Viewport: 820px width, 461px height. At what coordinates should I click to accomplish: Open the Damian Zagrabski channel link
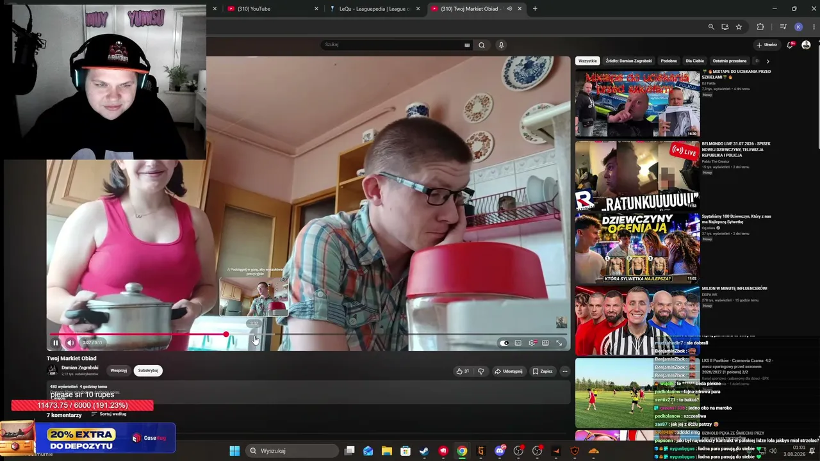coord(80,368)
